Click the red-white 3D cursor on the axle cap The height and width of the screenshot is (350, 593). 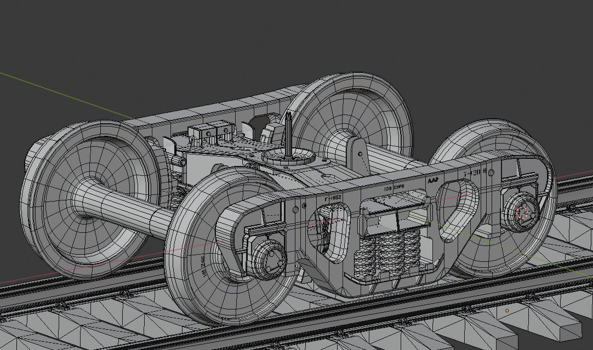click(523, 213)
